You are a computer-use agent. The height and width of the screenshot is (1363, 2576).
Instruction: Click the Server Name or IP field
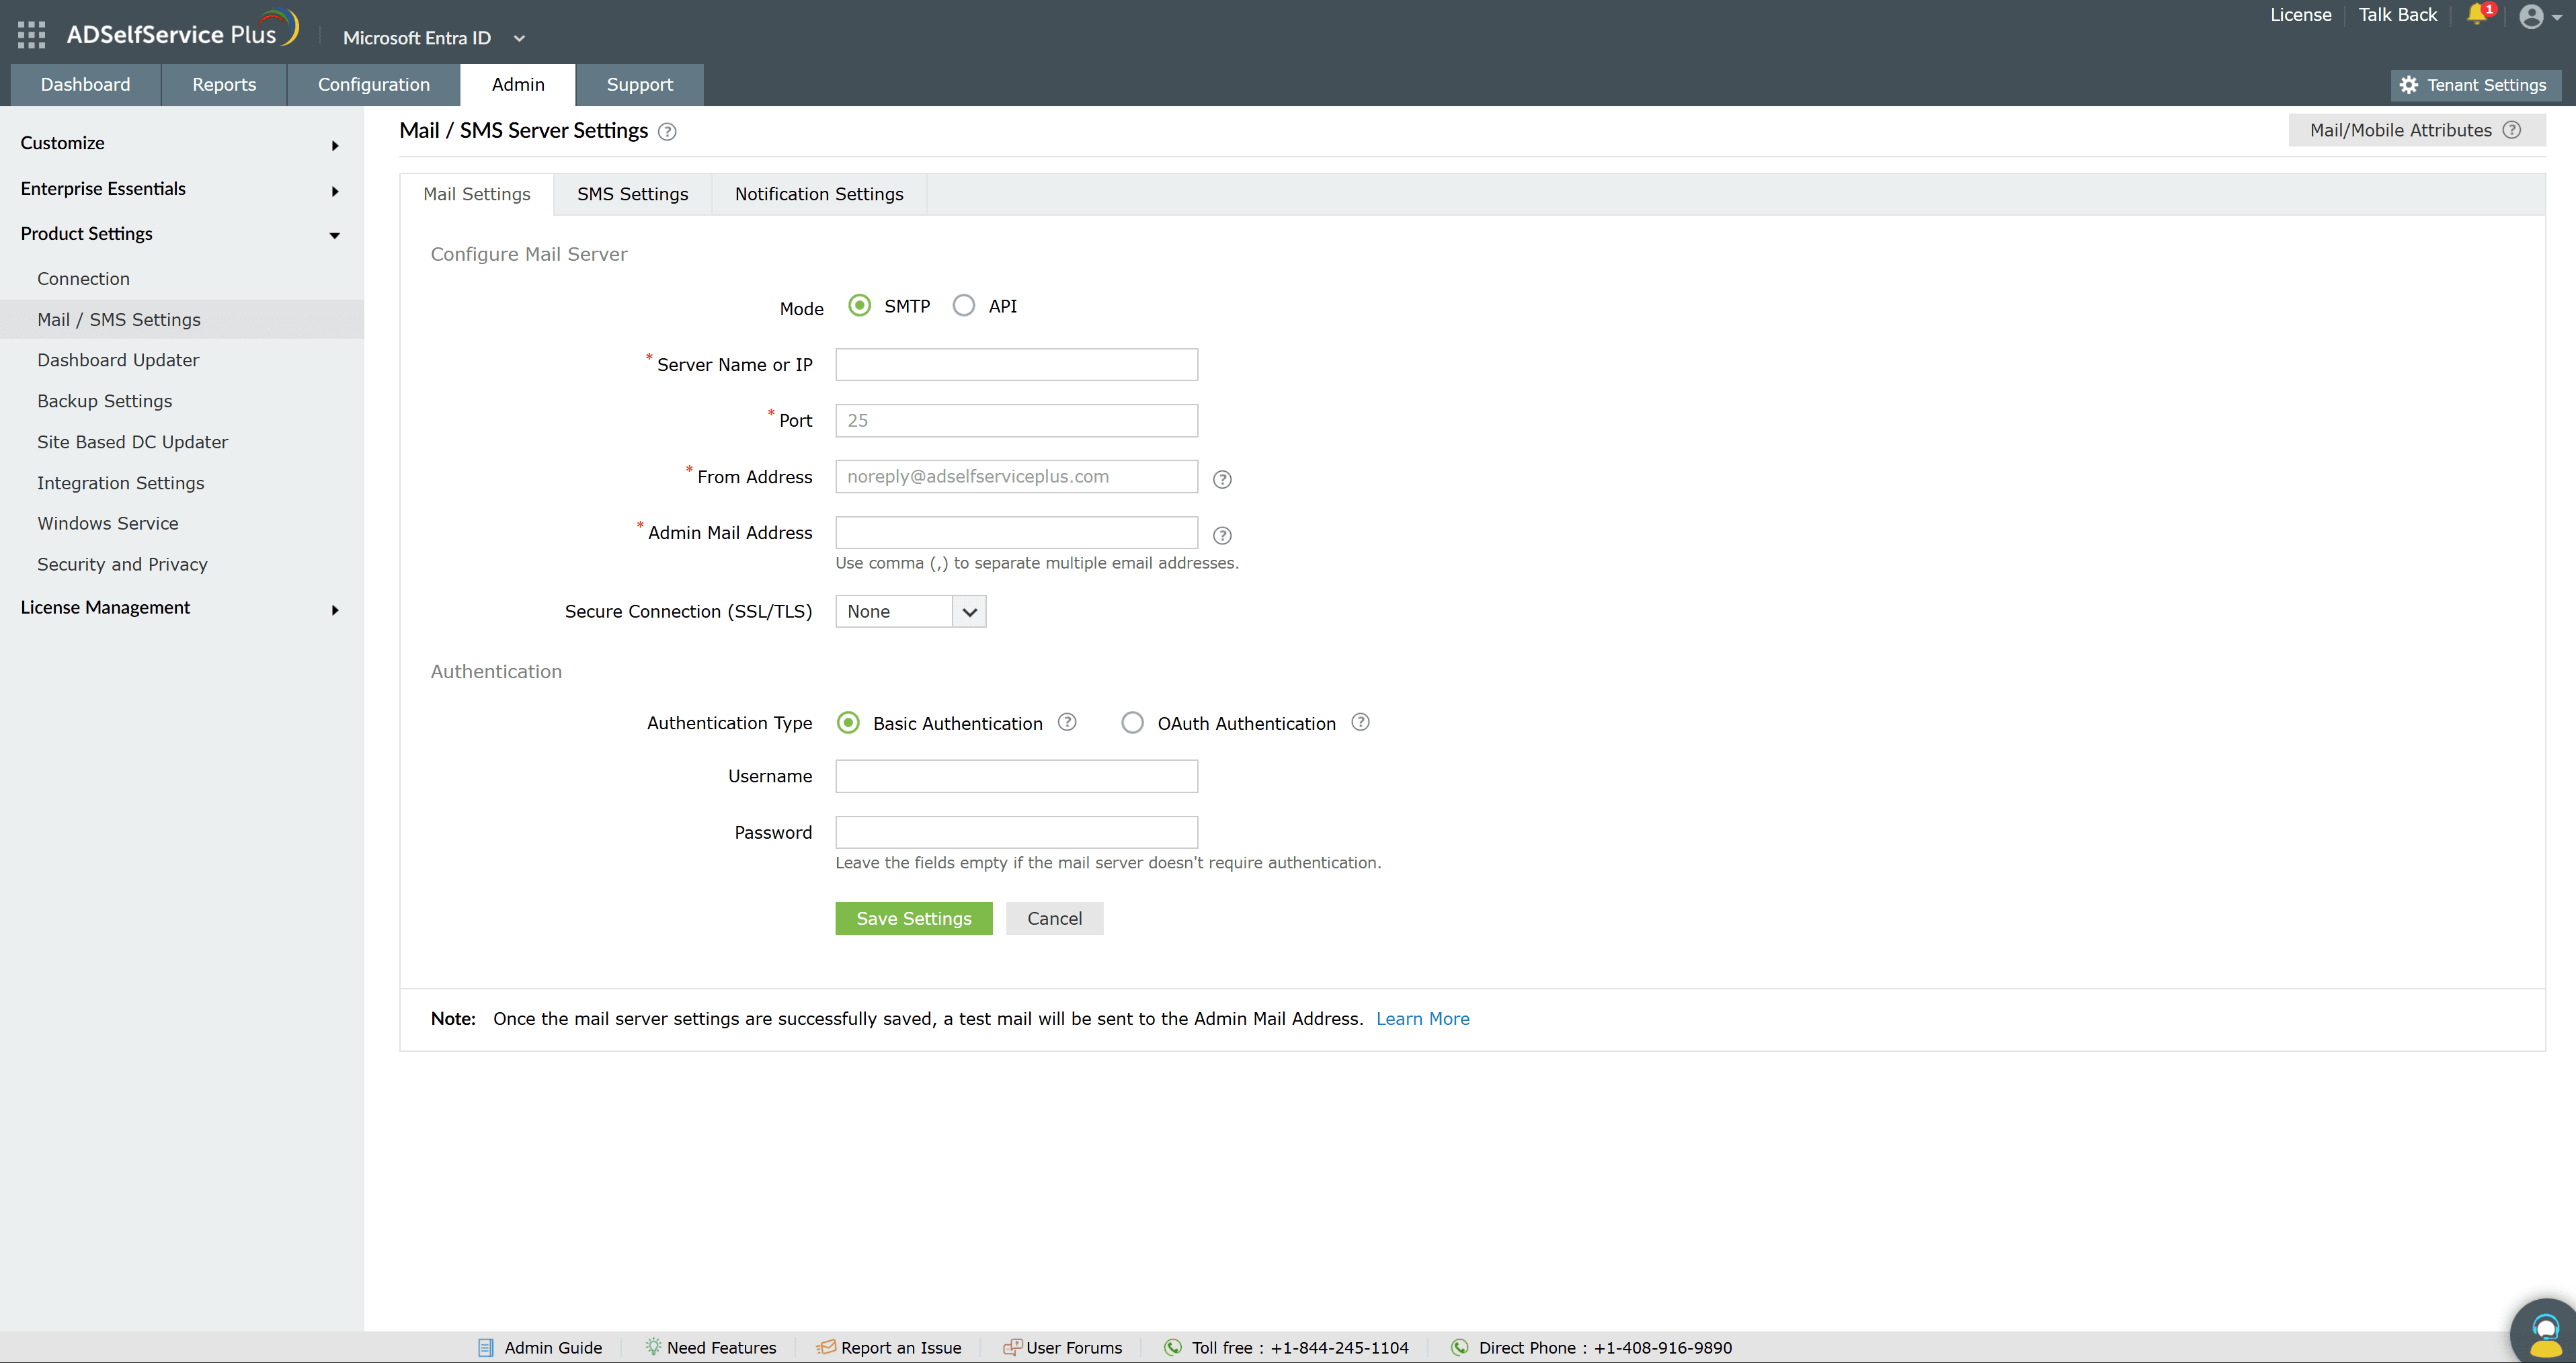point(1017,364)
